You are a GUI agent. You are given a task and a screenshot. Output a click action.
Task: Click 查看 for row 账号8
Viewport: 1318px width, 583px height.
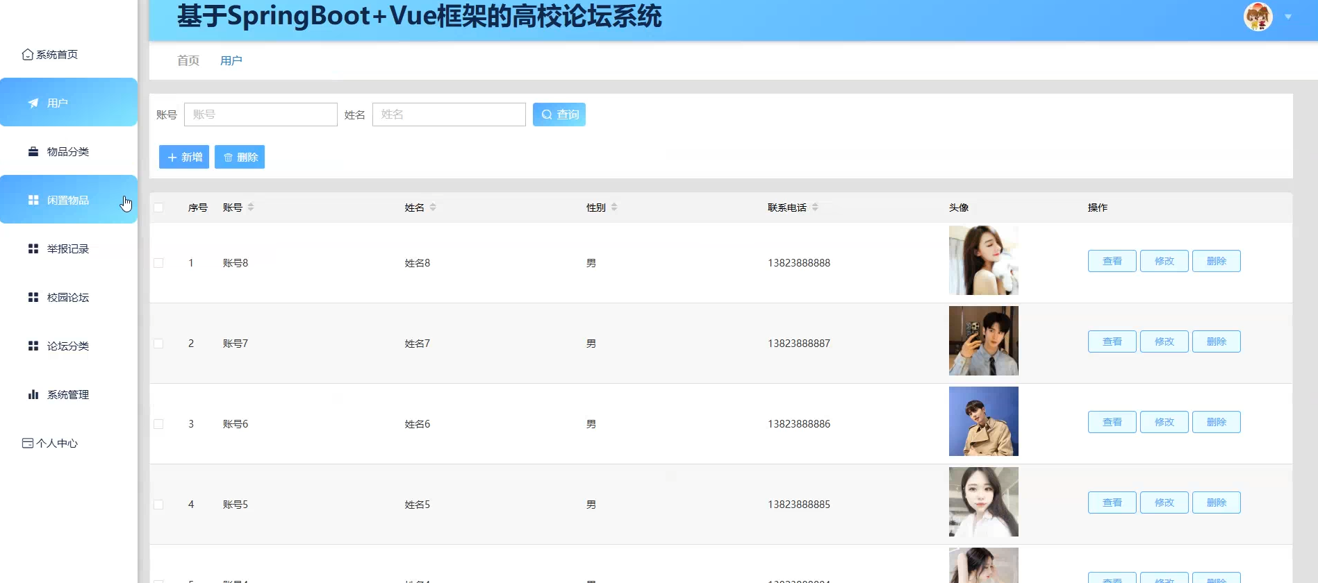pyautogui.click(x=1112, y=261)
